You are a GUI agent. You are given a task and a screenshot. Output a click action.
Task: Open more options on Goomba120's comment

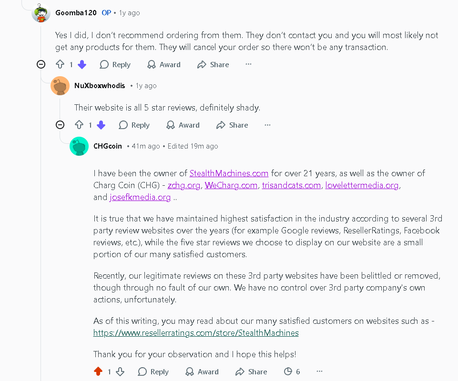pyautogui.click(x=248, y=64)
